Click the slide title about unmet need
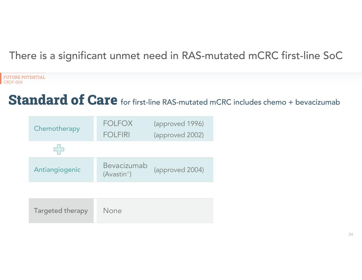362x280 pixels. click(x=176, y=56)
